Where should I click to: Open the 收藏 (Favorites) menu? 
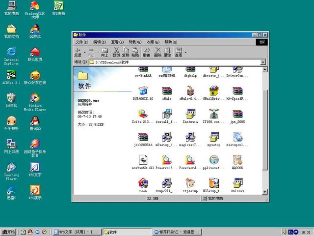tap(150, 42)
